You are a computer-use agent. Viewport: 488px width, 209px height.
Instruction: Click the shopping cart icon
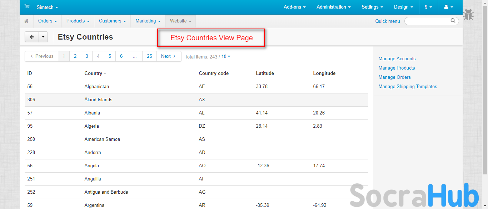[27, 7]
